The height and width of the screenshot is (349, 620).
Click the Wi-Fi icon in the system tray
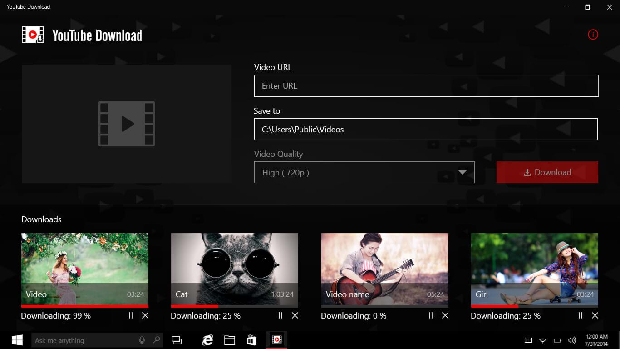(x=542, y=340)
